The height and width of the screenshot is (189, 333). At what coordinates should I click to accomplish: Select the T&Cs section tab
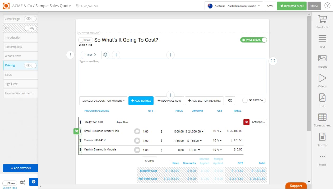tap(21, 75)
